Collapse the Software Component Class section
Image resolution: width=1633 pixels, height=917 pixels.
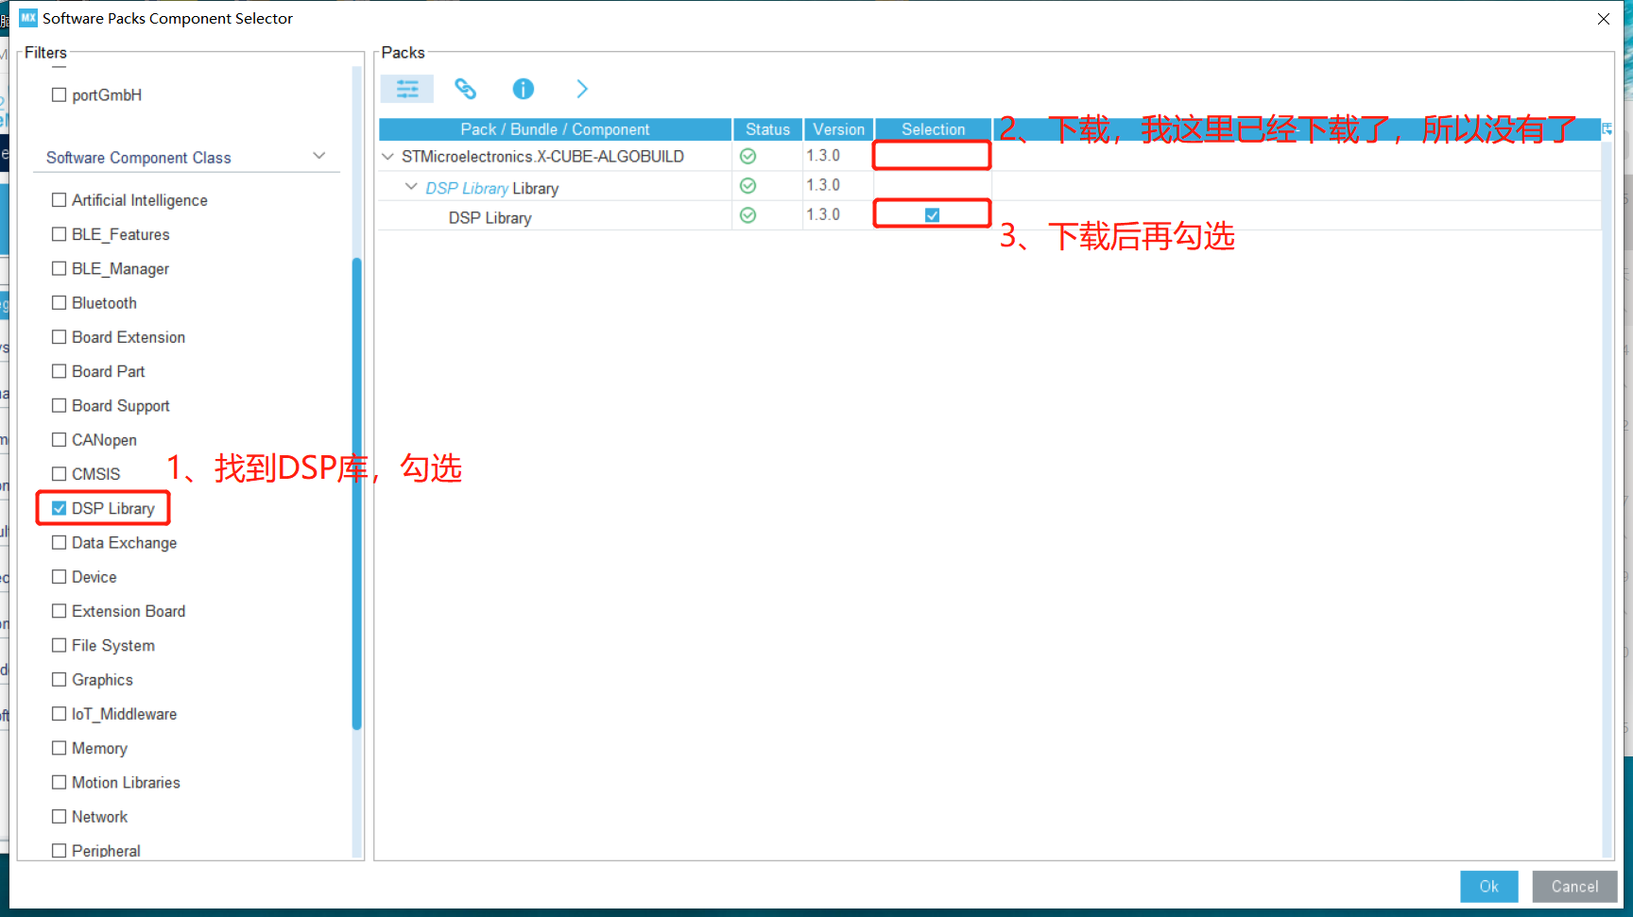319,156
